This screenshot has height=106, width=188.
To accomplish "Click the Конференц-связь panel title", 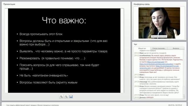I will pyautogui.click(x=142, y=4).
